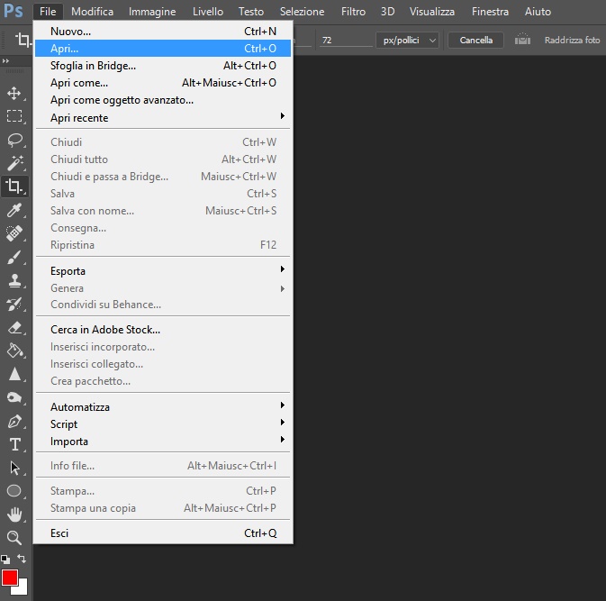The height and width of the screenshot is (601, 606).
Task: Select the Pen tool
Action: tap(14, 421)
